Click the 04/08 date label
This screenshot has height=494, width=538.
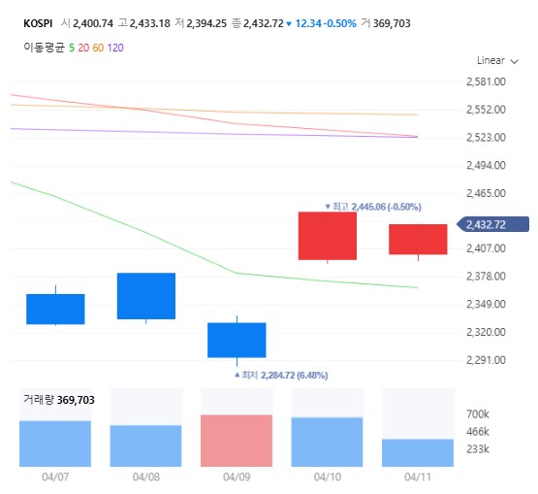pyautogui.click(x=146, y=477)
